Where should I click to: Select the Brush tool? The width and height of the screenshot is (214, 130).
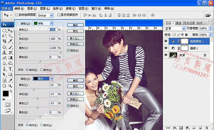coord(10,47)
